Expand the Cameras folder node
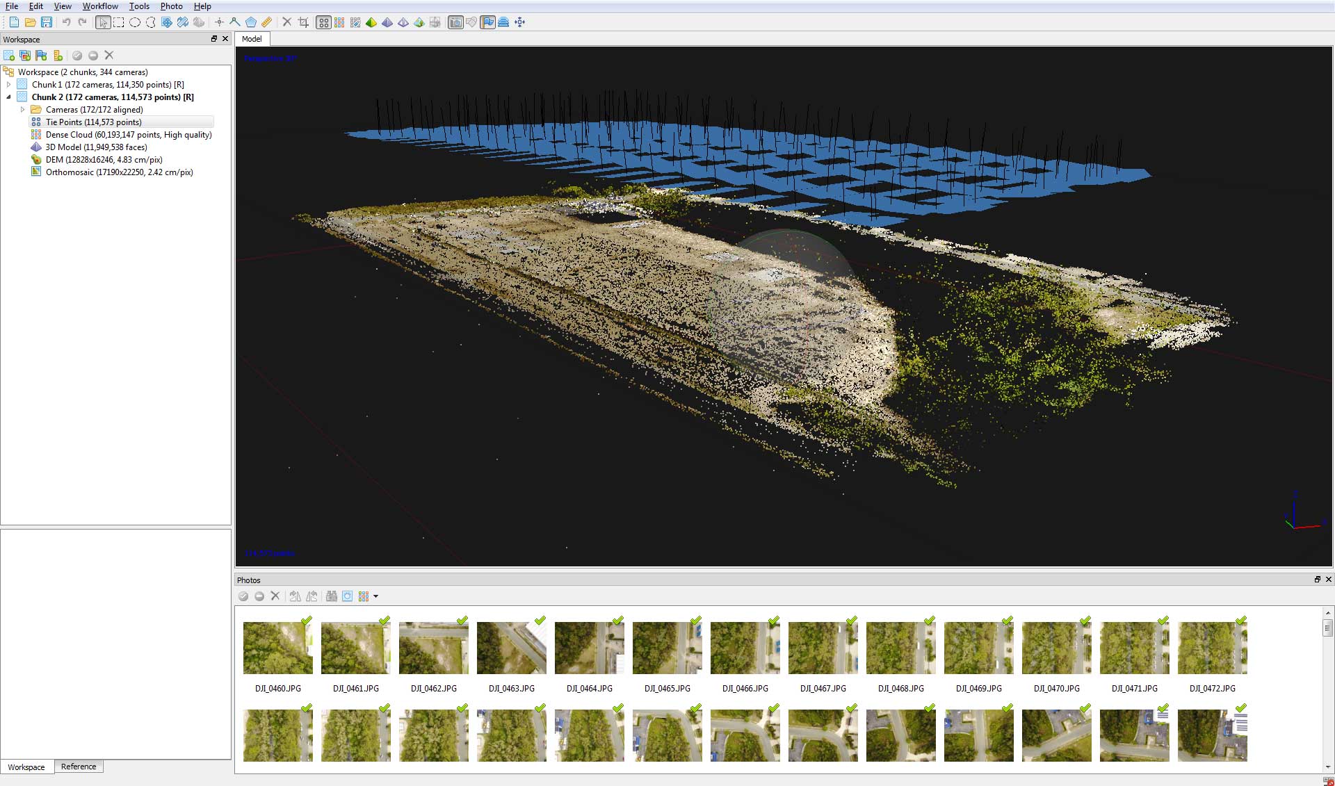Screen dimensions: 1335x786 pos(22,110)
